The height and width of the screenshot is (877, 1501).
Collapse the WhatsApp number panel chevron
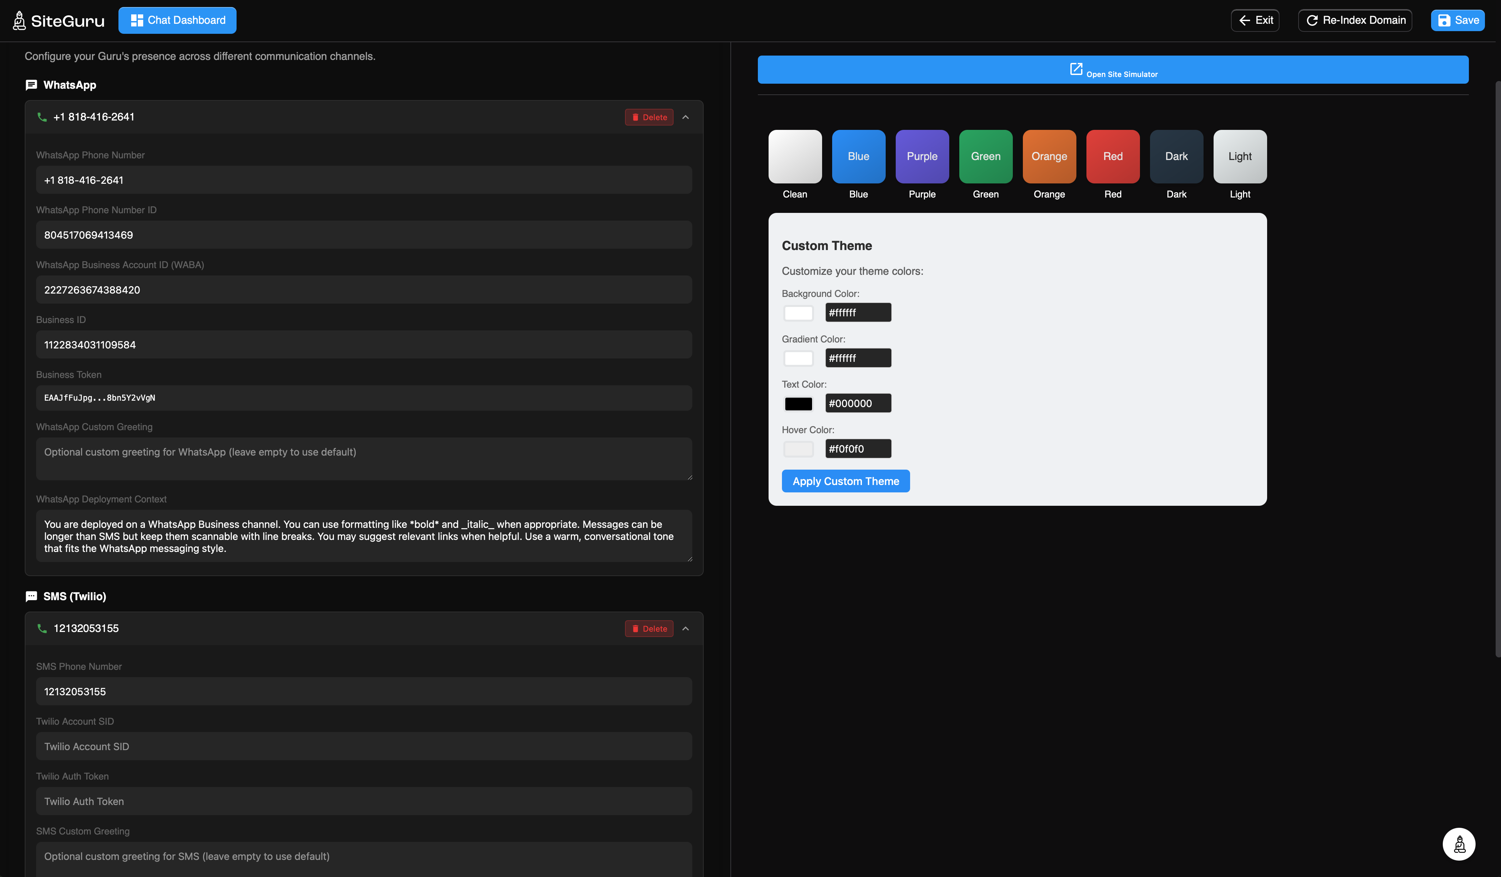tap(686, 117)
